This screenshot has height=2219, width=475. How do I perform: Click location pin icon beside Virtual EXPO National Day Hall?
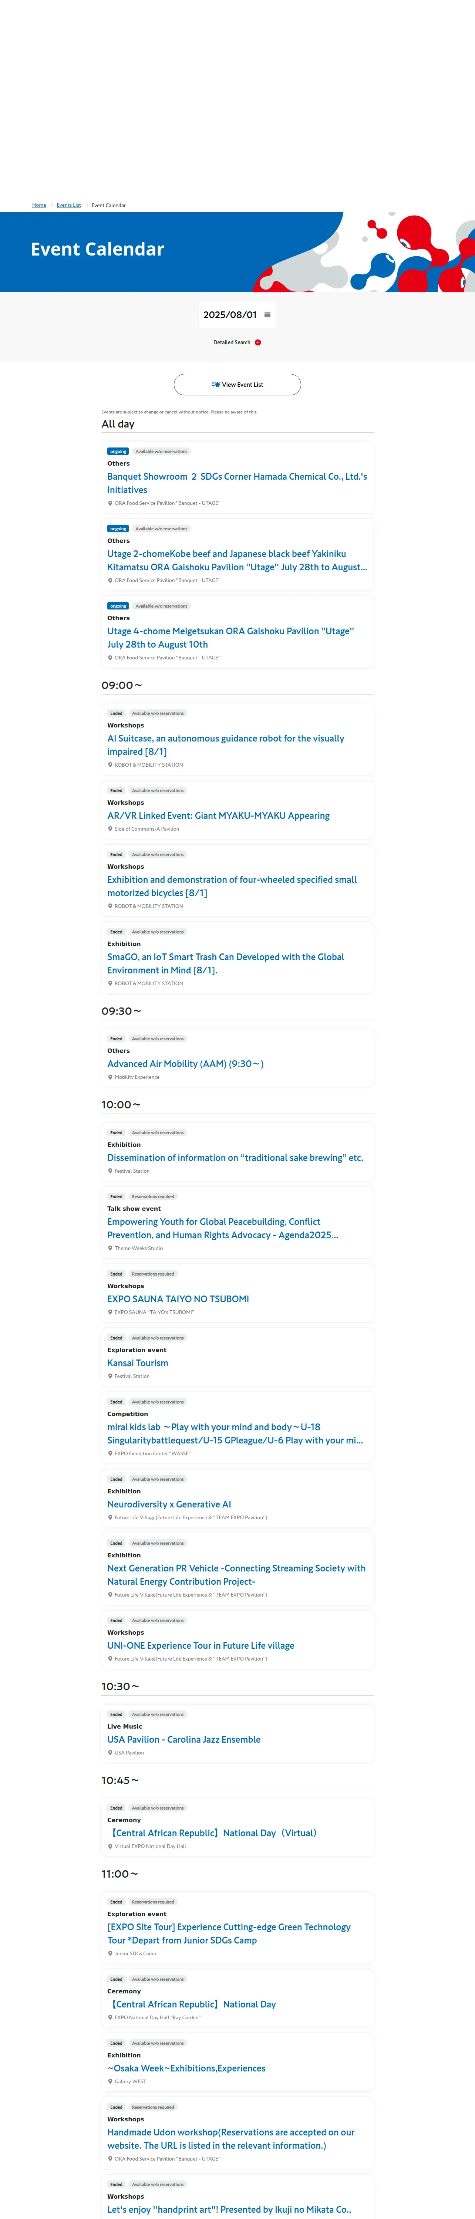tap(110, 1846)
